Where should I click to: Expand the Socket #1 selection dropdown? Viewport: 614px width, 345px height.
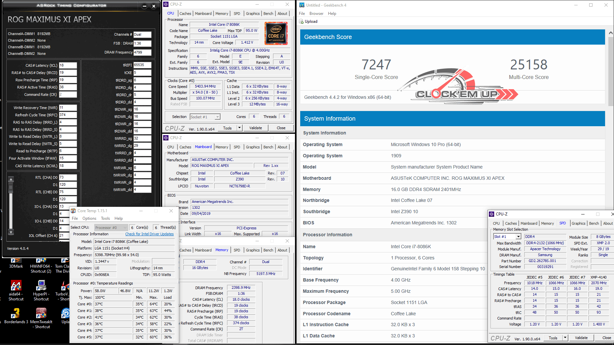click(x=217, y=117)
